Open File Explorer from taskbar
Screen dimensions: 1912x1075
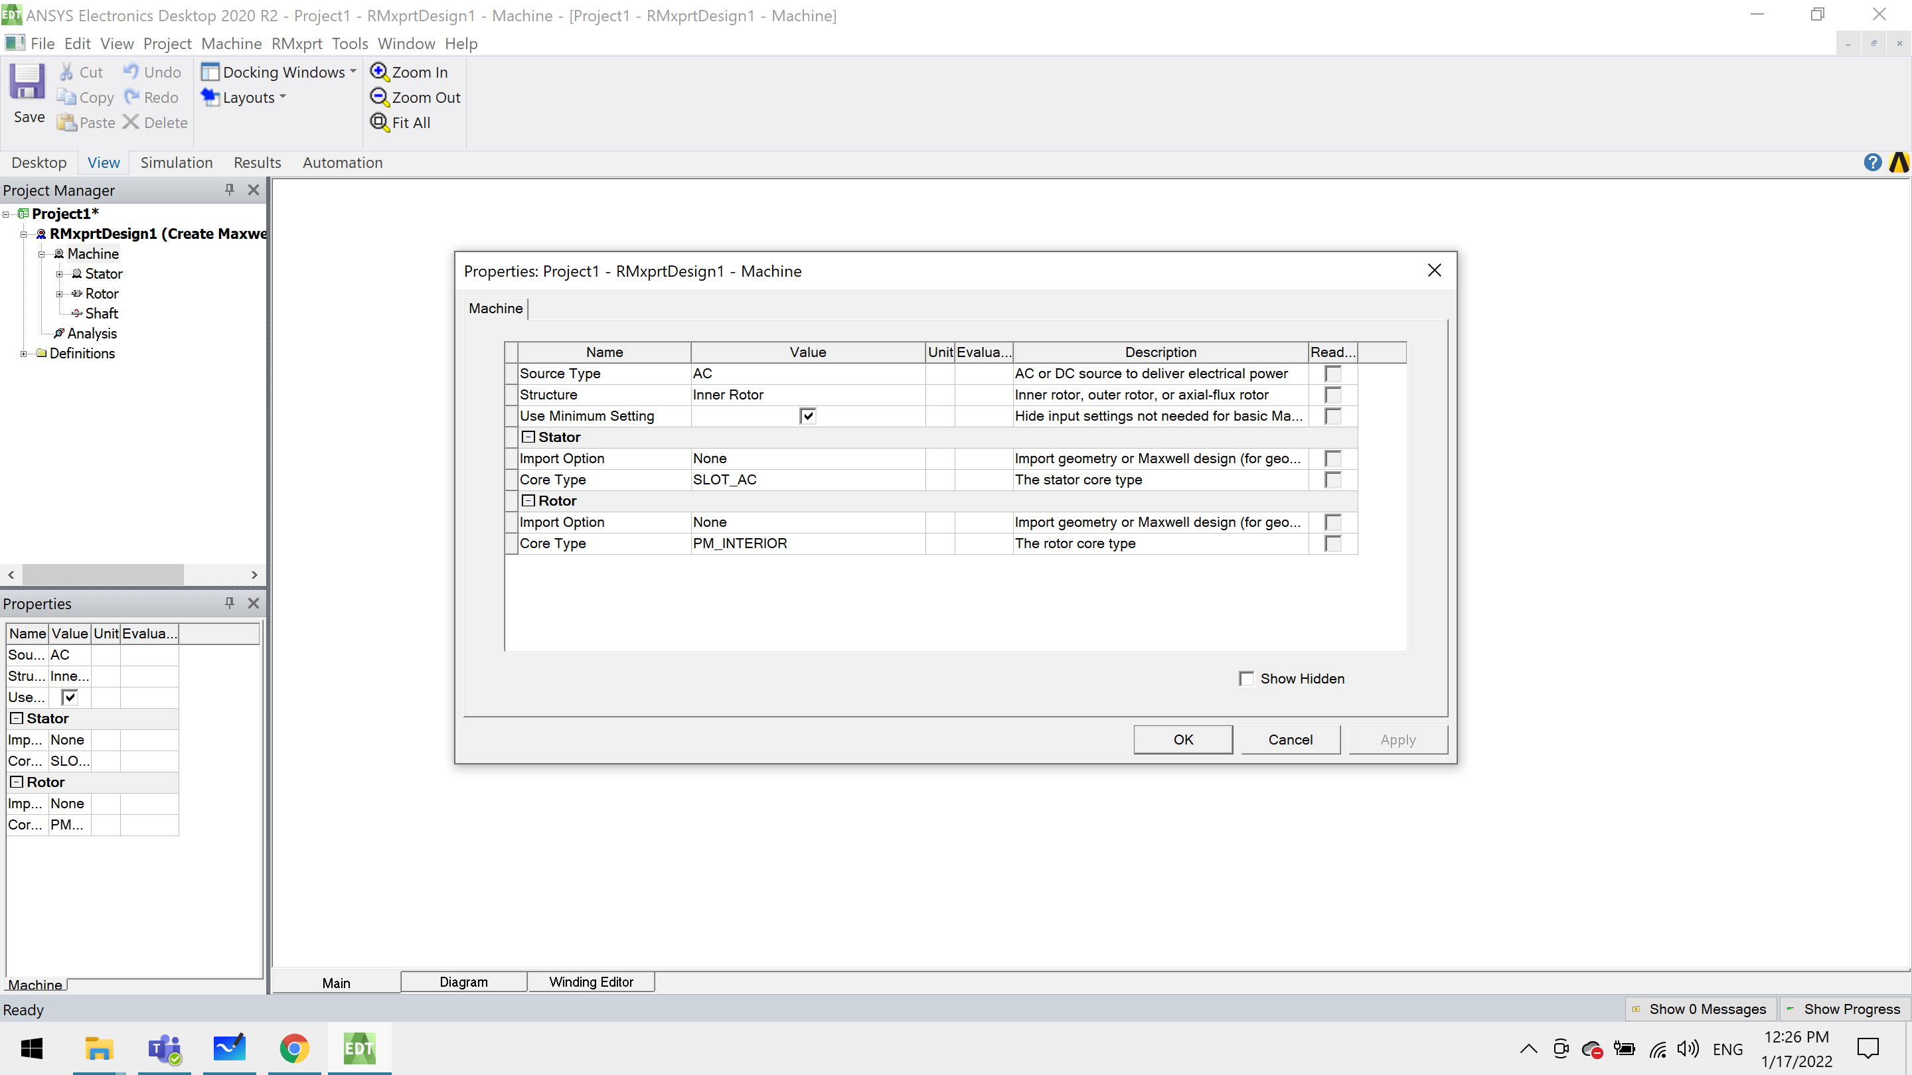[99, 1048]
